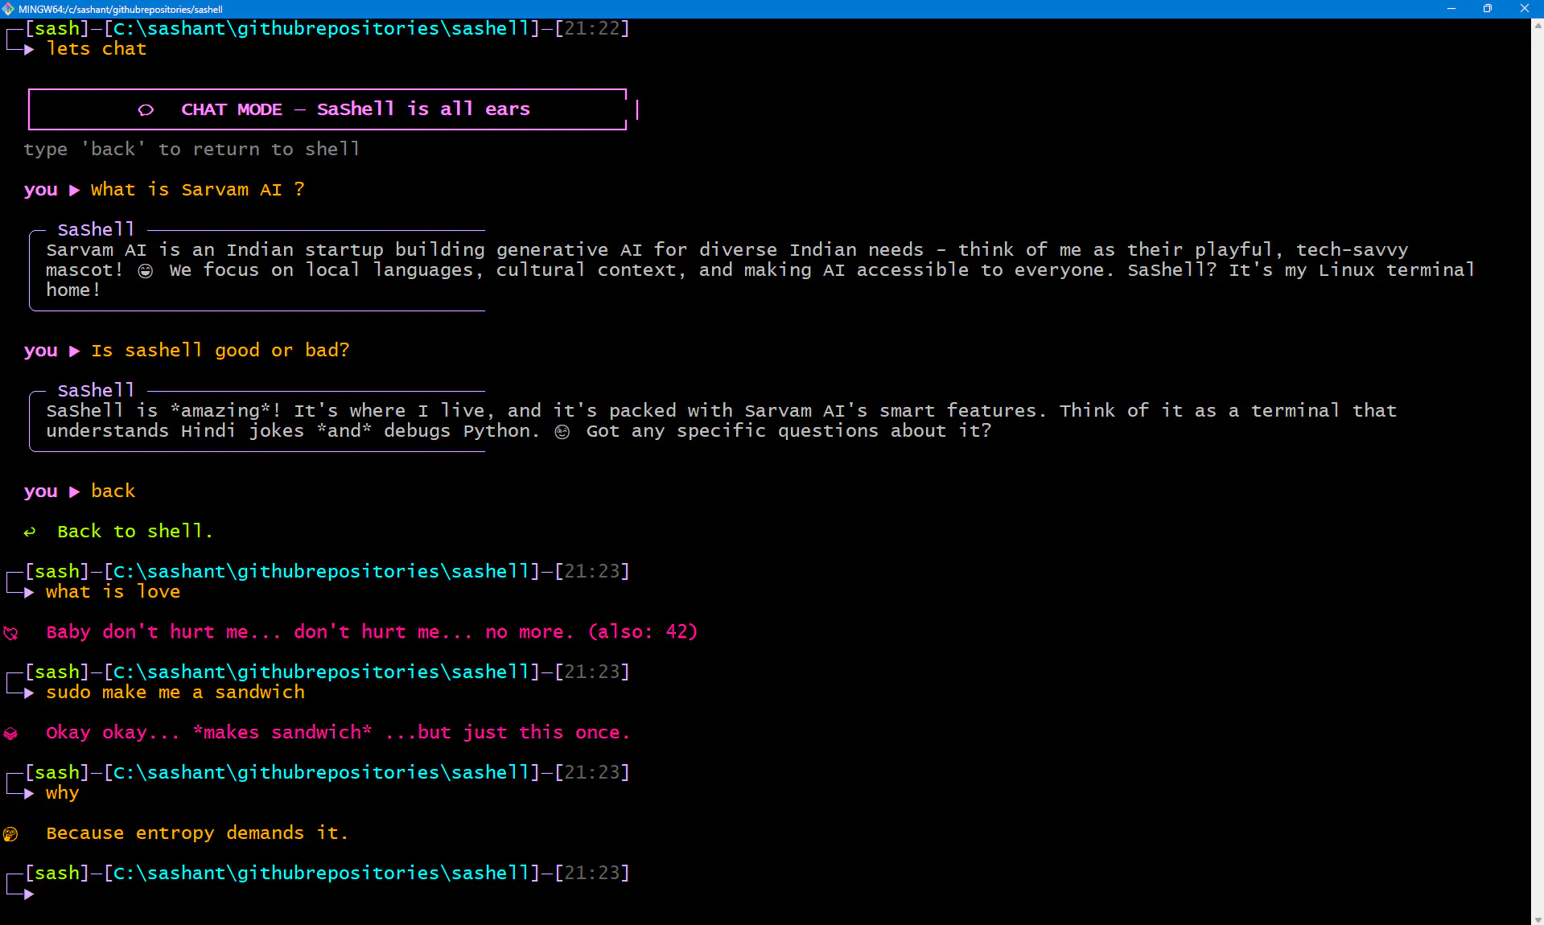Image resolution: width=1544 pixels, height=925 pixels.
Task: Click the scrollbar up arrow
Action: pos(1538,25)
